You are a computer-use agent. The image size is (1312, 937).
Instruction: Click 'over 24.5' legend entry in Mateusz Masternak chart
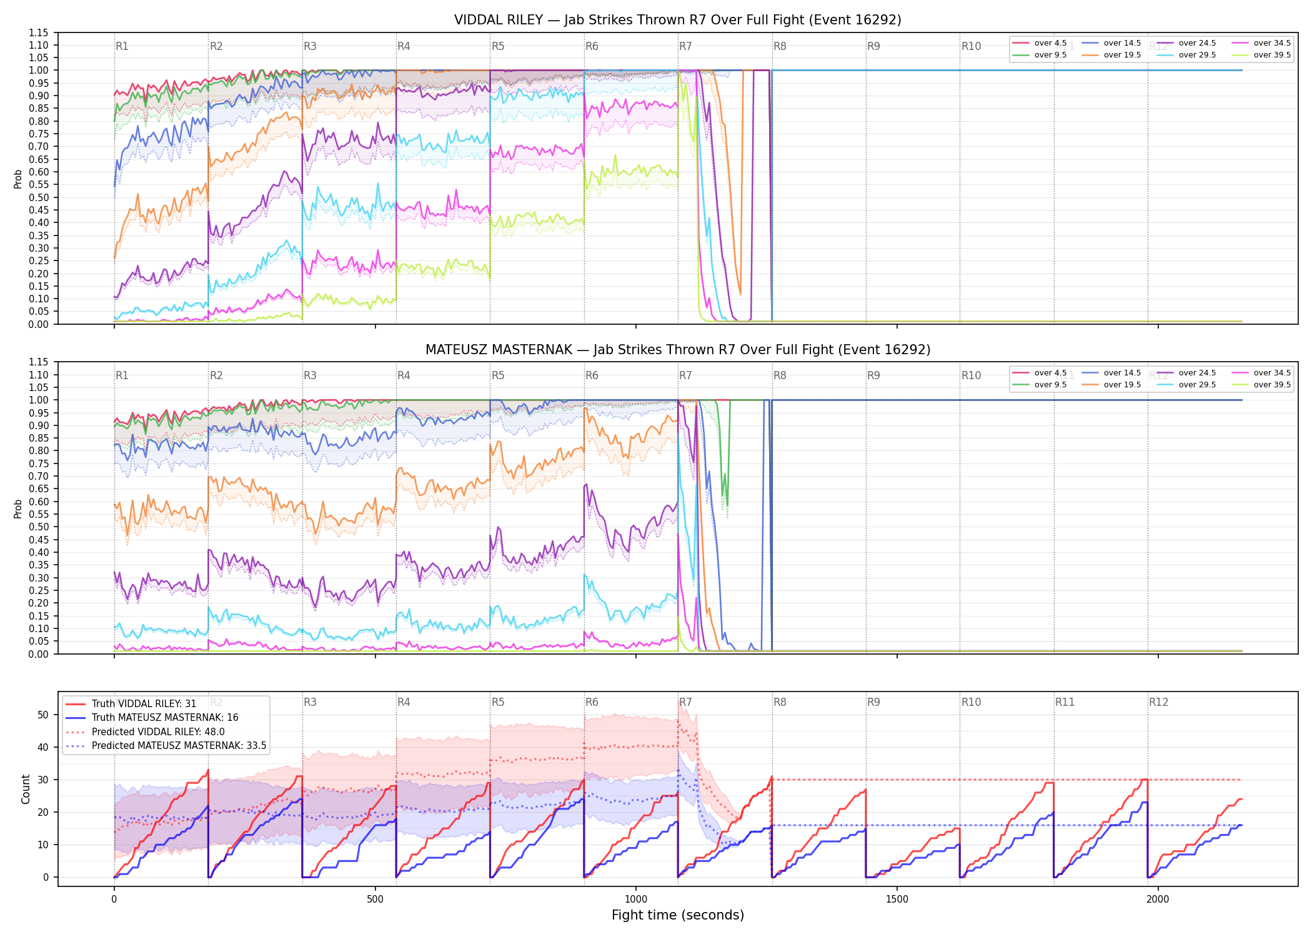click(1186, 373)
